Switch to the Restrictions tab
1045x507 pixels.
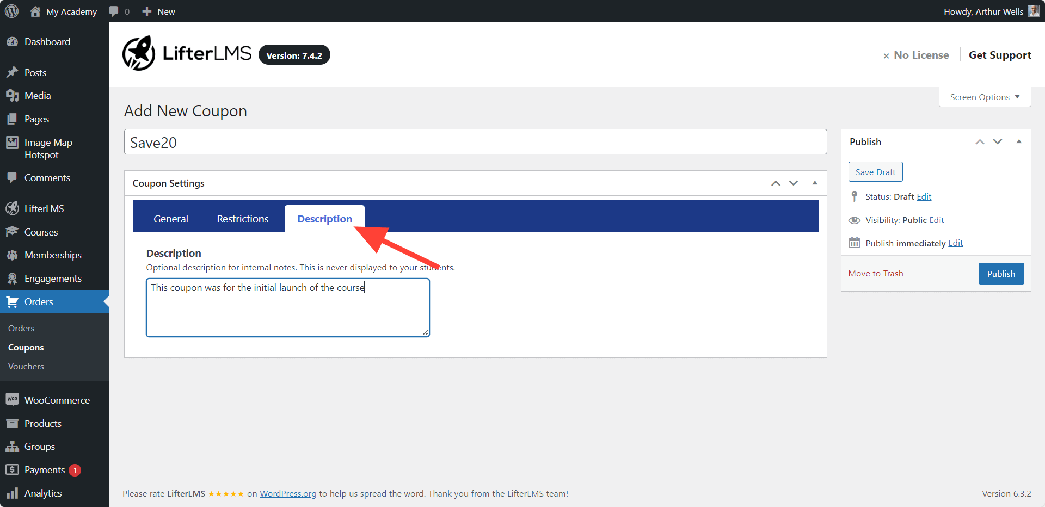[243, 219]
